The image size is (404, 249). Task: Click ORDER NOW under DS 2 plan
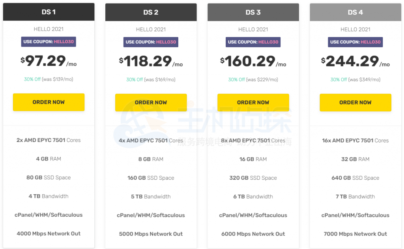(151, 102)
